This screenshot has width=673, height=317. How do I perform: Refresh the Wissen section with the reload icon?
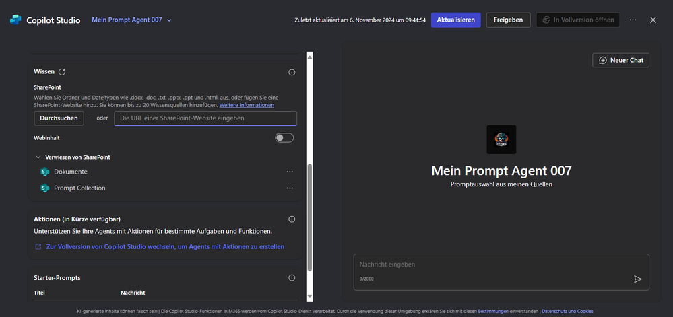(x=62, y=71)
